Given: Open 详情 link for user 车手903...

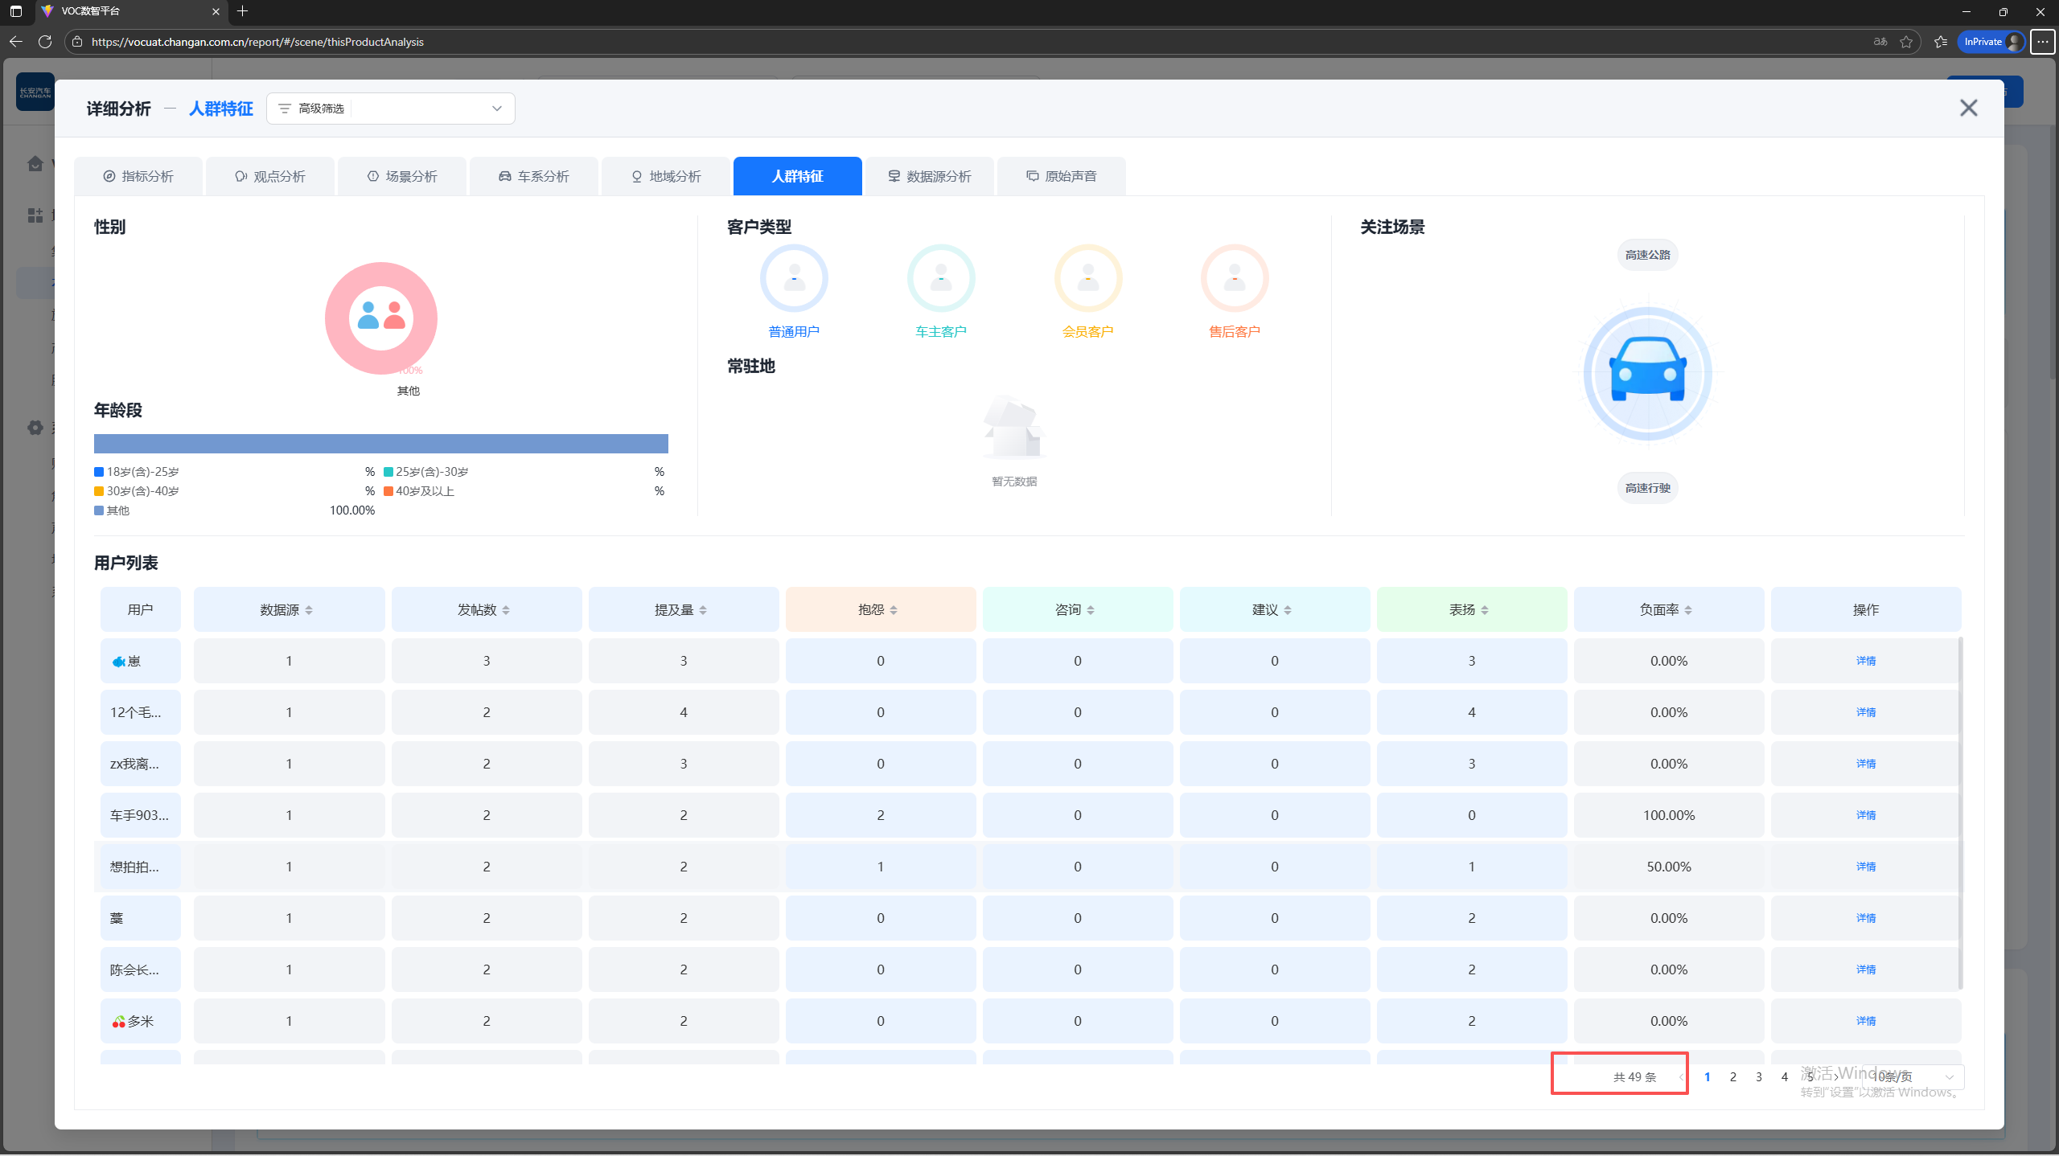Looking at the screenshot, I should [1865, 815].
